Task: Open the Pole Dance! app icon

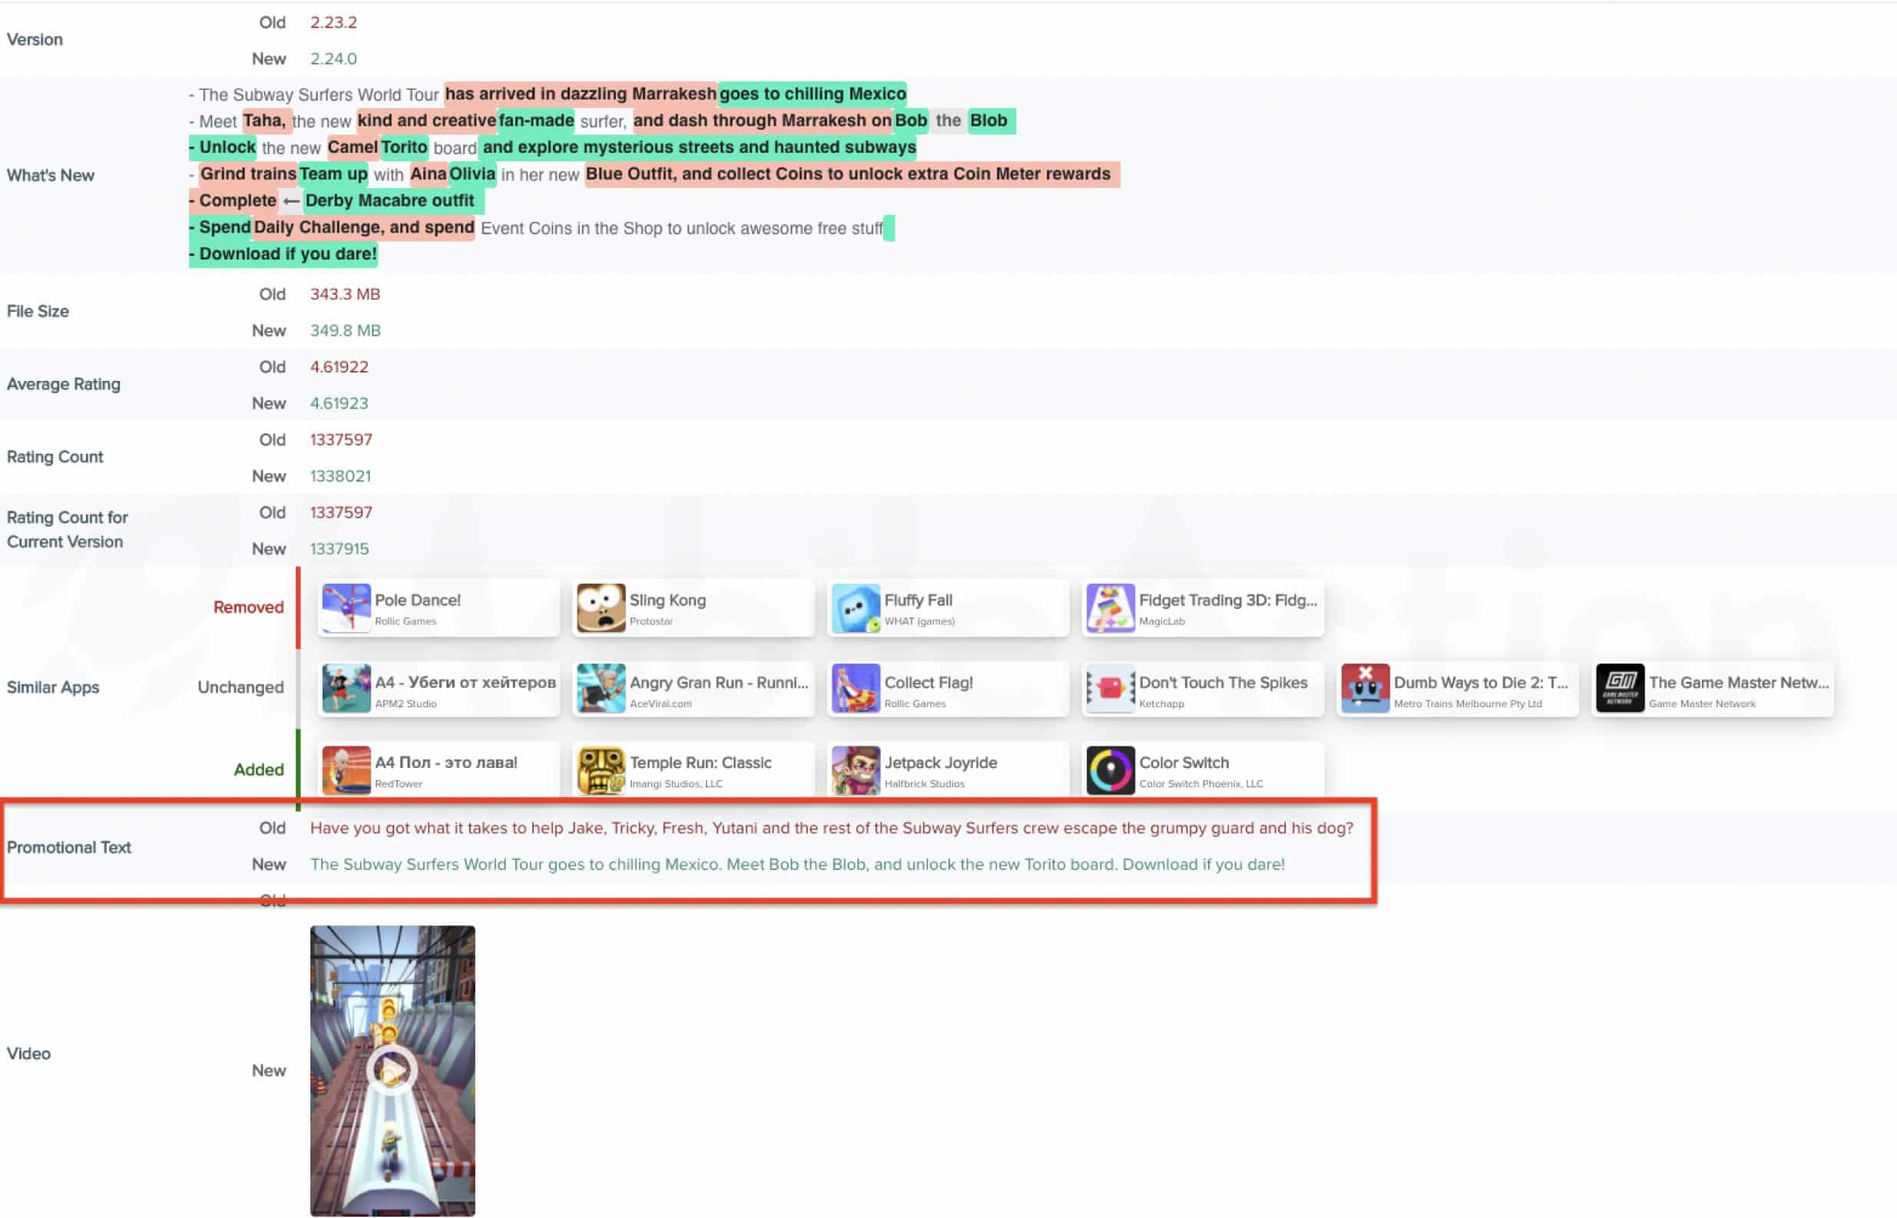Action: click(x=346, y=608)
